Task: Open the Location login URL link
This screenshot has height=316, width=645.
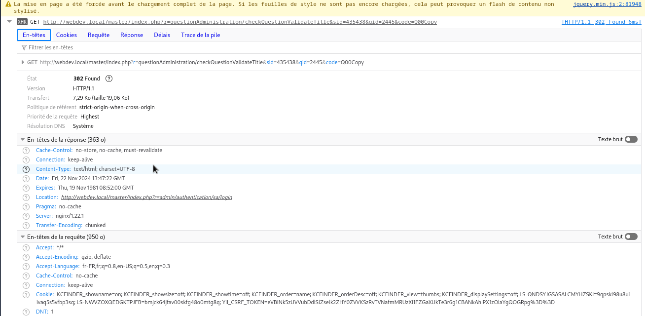Action: (146, 197)
